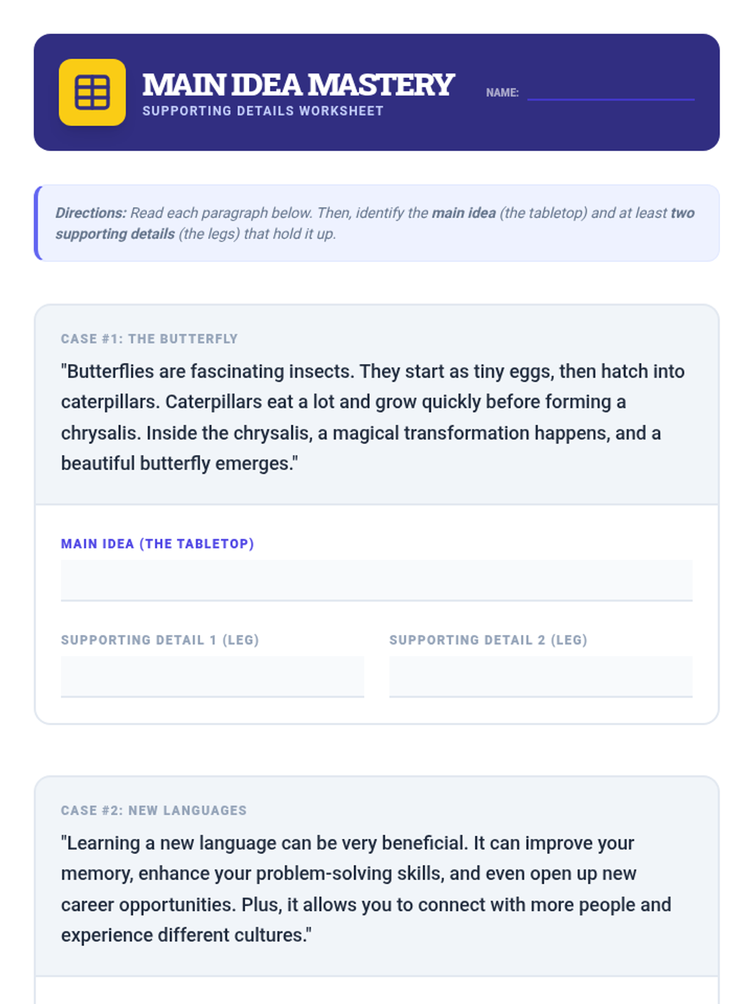The image size is (753, 1004).
Task: Click the Main Idea Mastery title
Action: [298, 85]
